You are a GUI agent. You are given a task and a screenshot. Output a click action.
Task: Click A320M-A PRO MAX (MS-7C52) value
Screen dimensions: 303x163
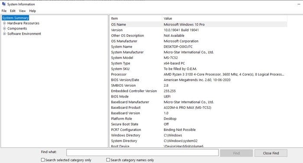(187, 108)
